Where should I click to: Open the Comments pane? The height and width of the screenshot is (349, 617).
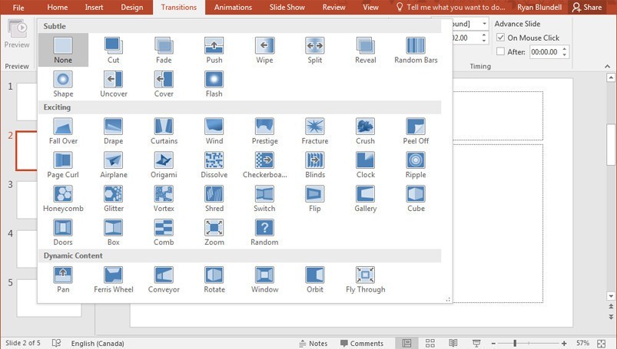pyautogui.click(x=362, y=343)
